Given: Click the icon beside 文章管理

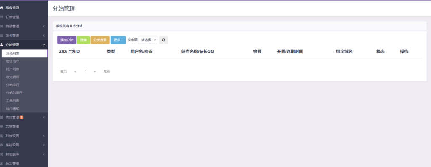Looking at the screenshot, I should [1, 127].
